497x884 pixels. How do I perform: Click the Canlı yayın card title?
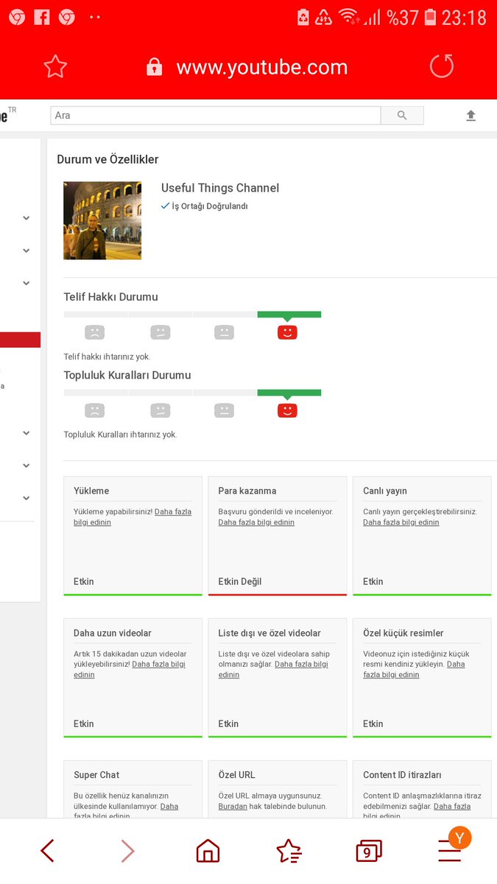coord(385,491)
